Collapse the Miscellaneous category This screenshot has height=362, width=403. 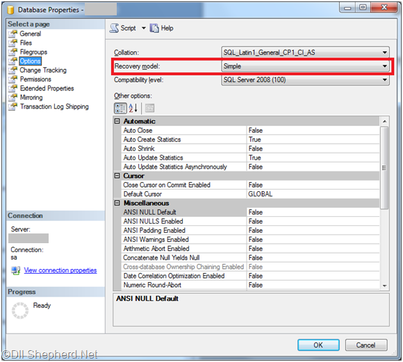tap(117, 203)
